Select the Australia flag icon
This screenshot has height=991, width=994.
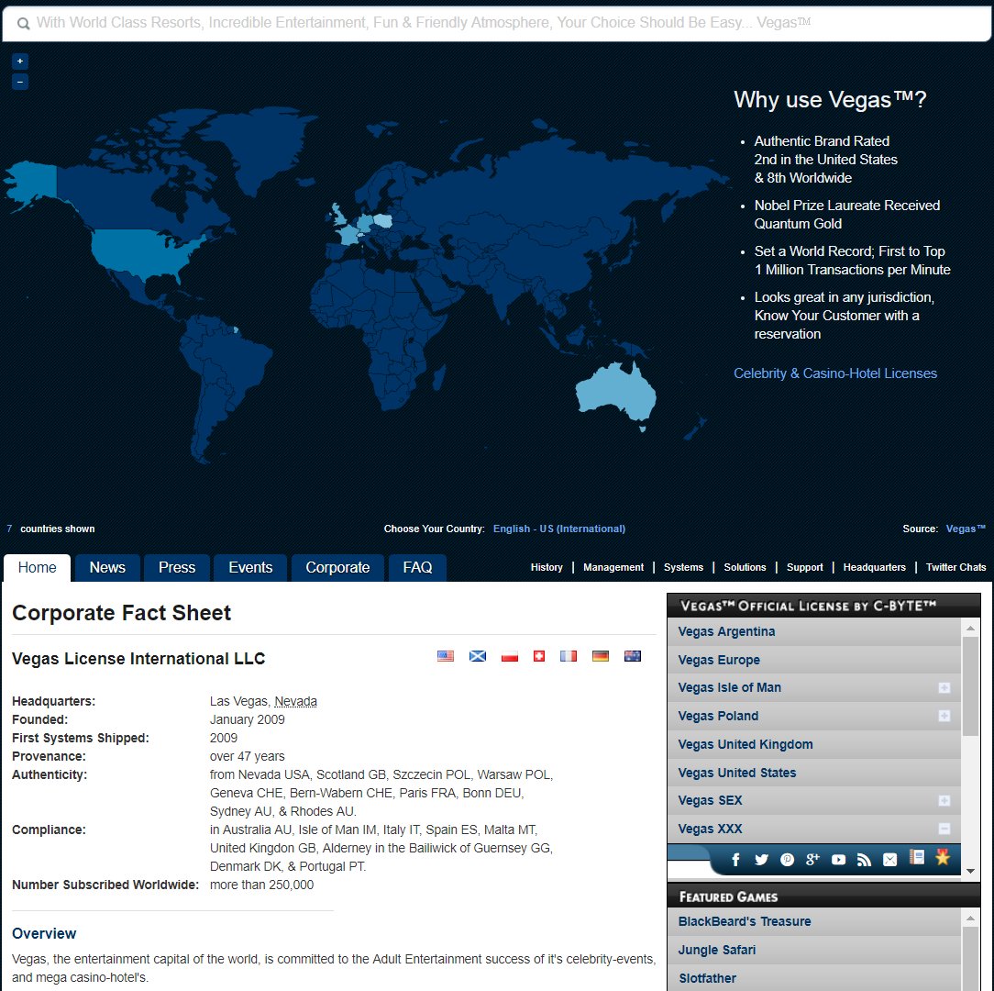(633, 656)
